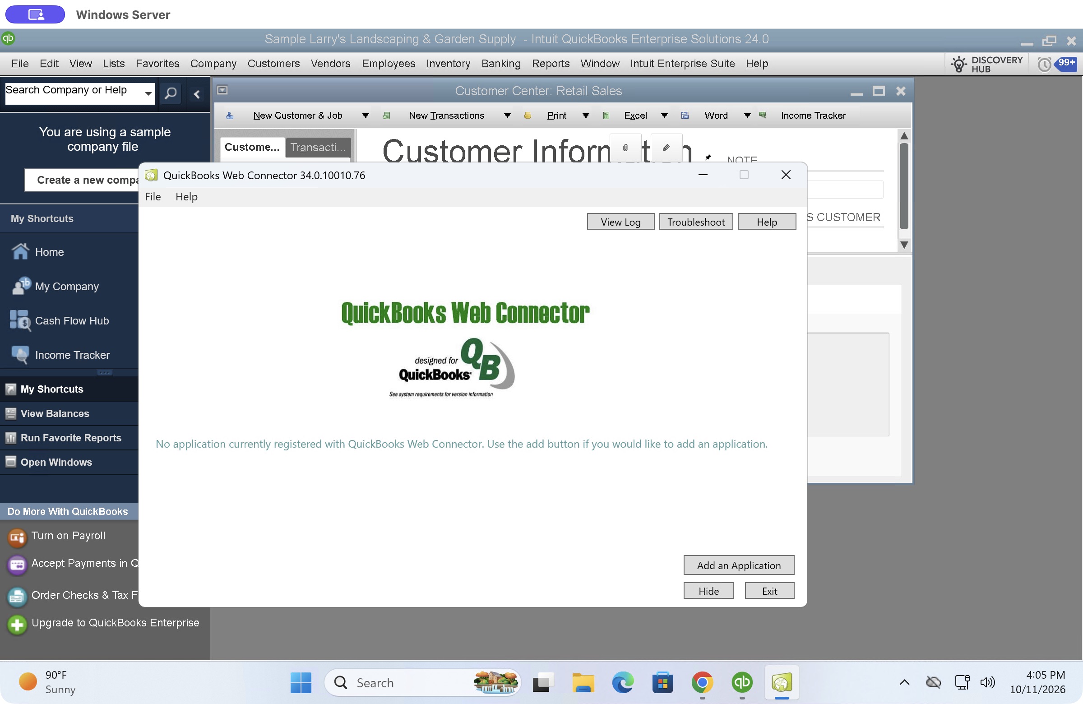Viewport: 1083px width, 704px height.
Task: Open Google Chrome from the taskbar
Action: click(x=702, y=682)
